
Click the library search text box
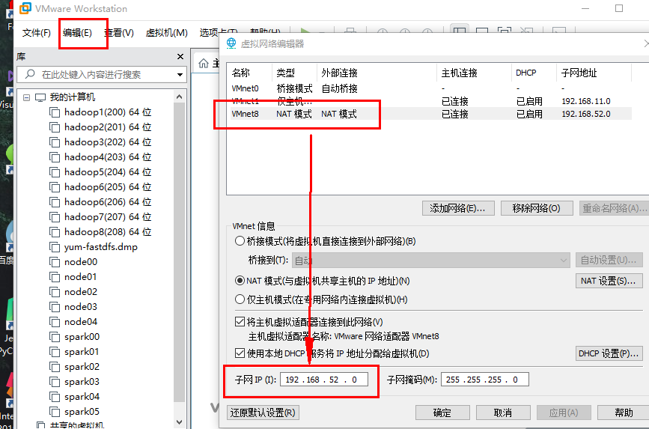point(102,75)
